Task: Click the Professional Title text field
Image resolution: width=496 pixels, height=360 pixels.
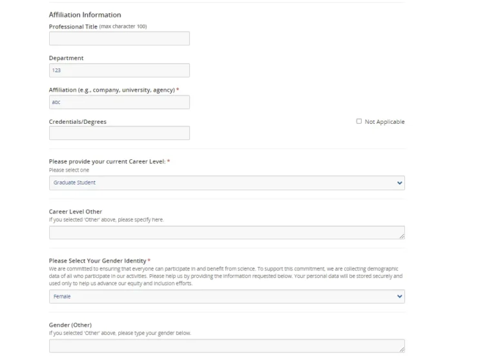Action: pos(119,39)
